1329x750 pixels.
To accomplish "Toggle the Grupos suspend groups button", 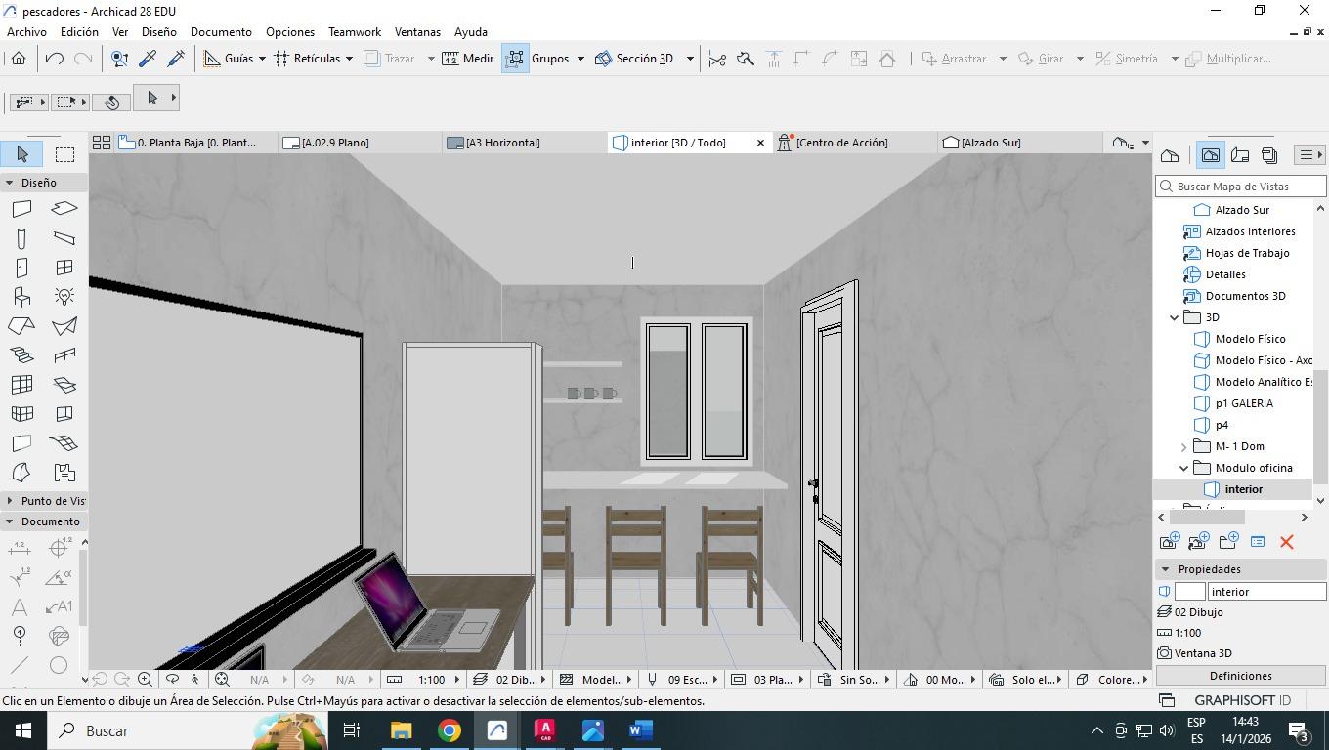I will (515, 59).
